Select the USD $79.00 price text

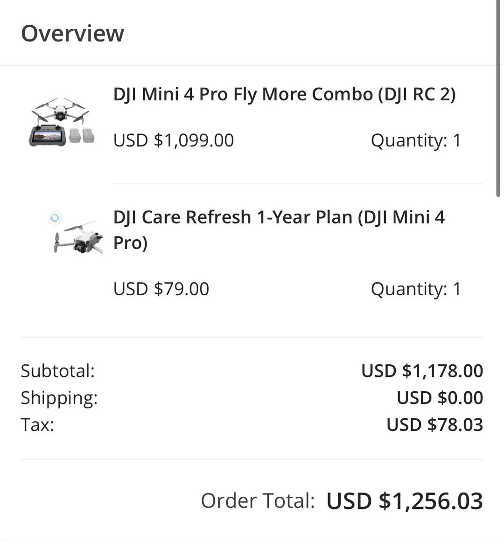[x=161, y=289]
